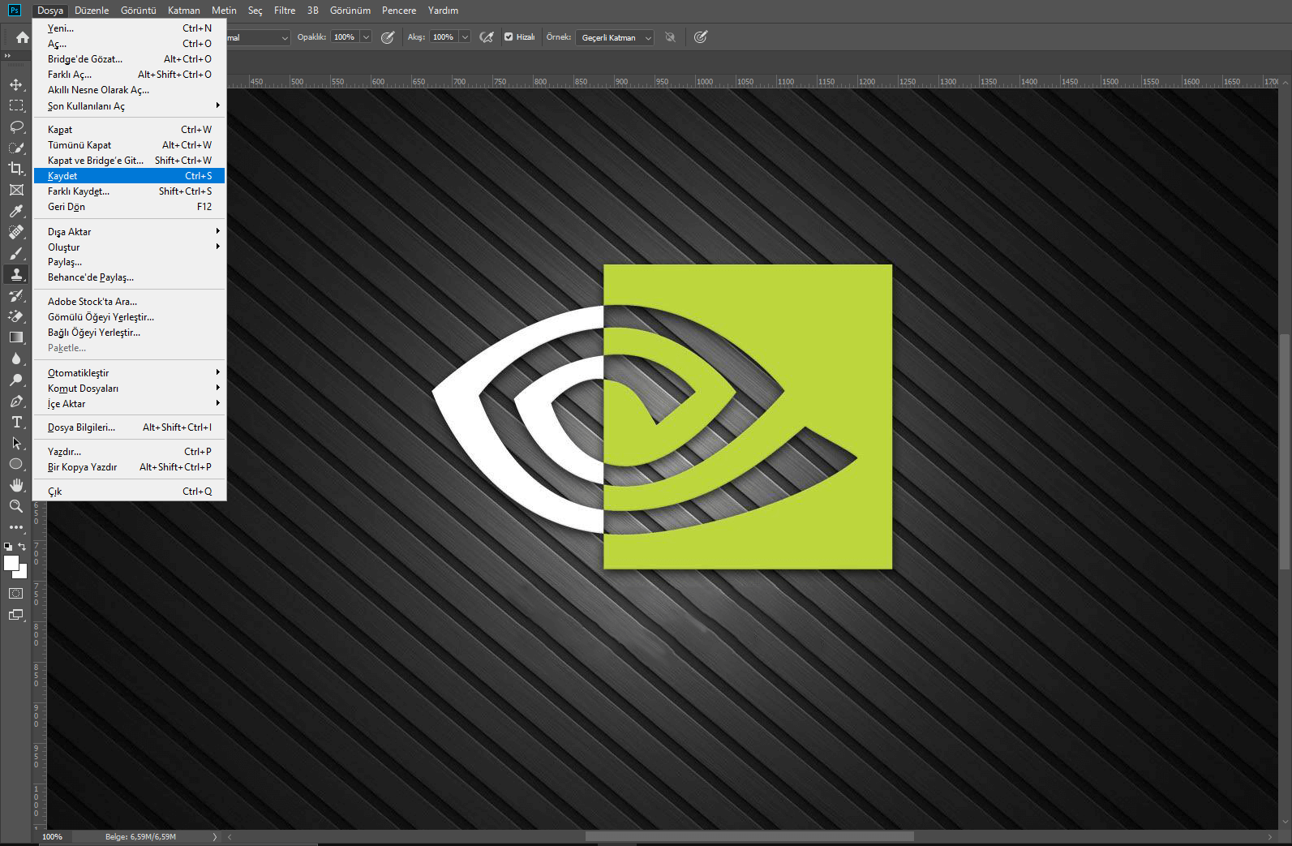Choose Çık to quit Photoshop
Viewport: 1292px width, 846px height.
(x=130, y=492)
